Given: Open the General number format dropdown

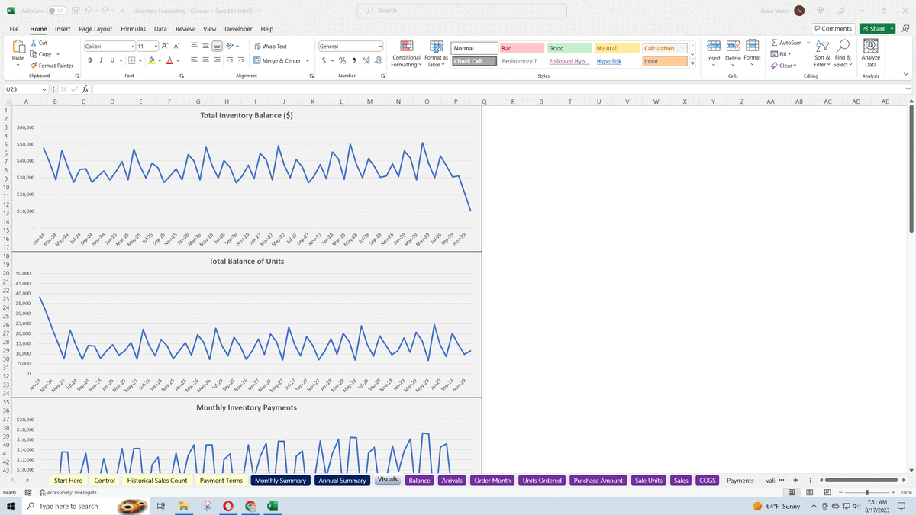Looking at the screenshot, I should [380, 47].
